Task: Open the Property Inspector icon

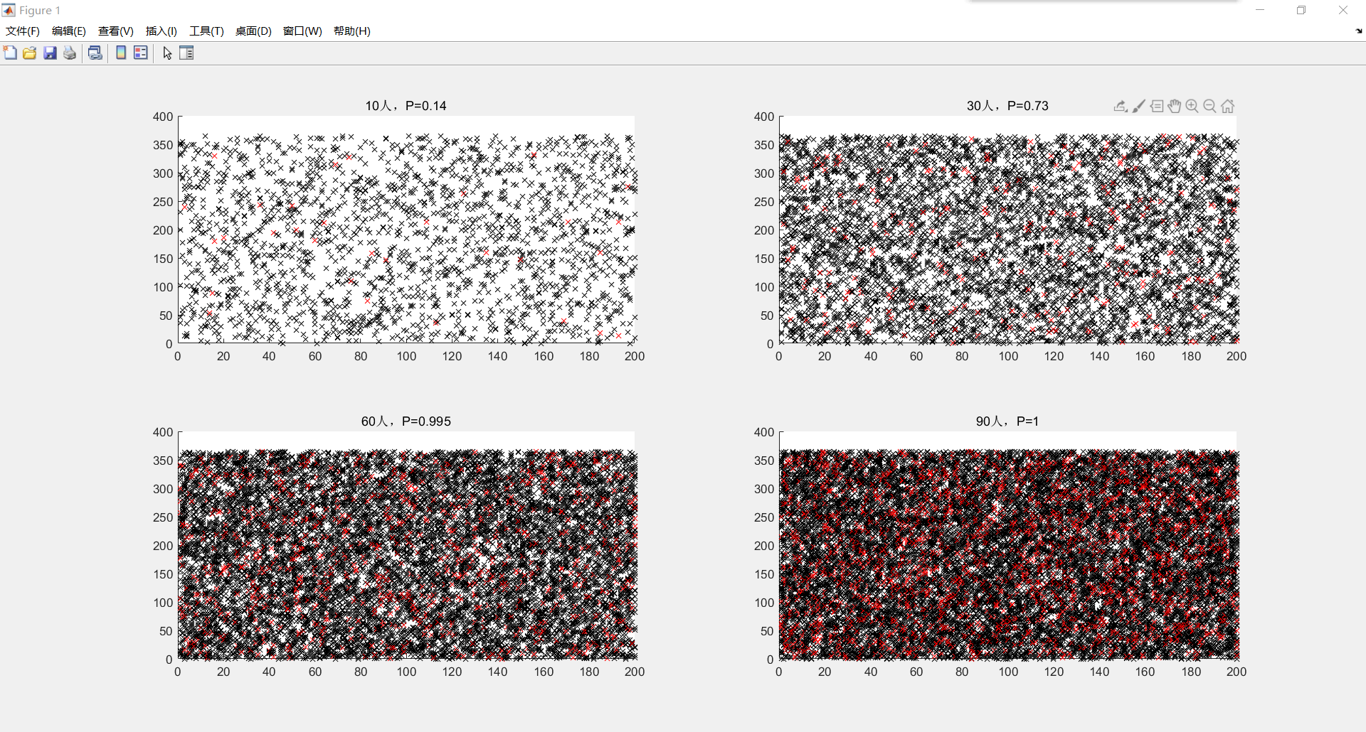Action: tap(186, 53)
